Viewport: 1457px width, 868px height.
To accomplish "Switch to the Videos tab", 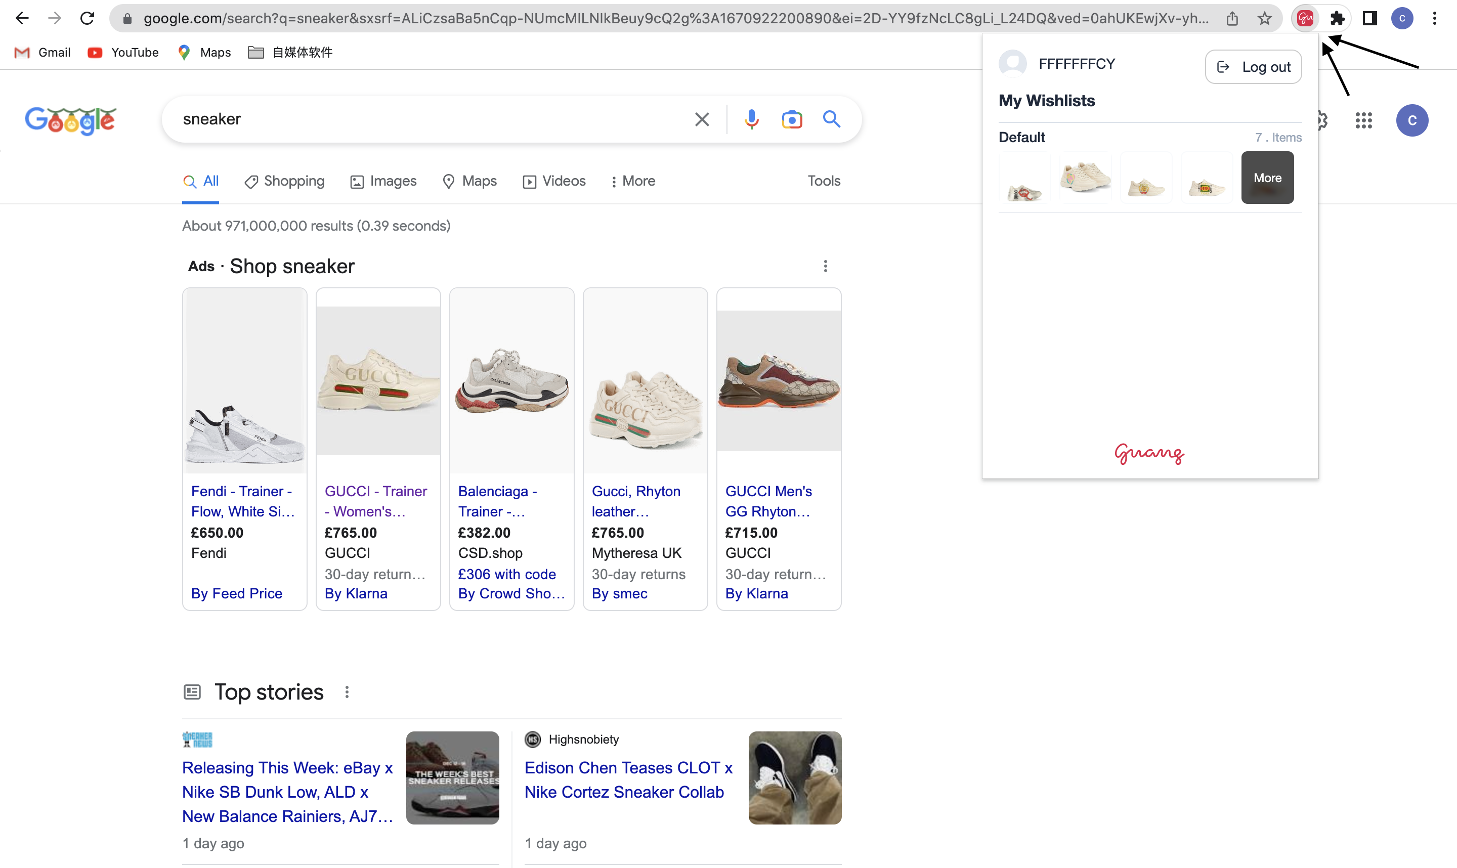I will 554,181.
